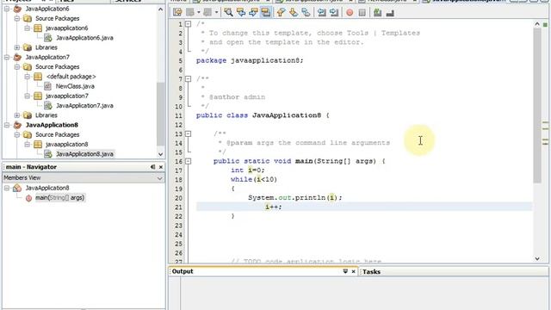The image size is (551, 310).
Task: Click the Find Selection magnifier icon
Action: coord(228,13)
